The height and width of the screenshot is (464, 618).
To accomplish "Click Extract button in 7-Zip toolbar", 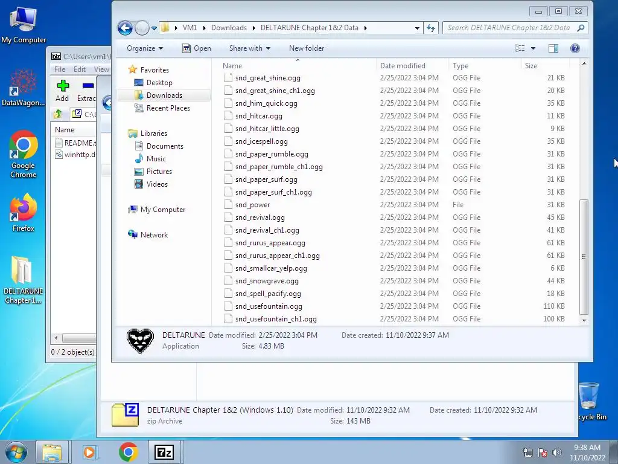I will tap(87, 91).
